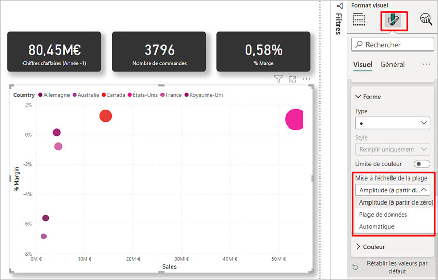This screenshot has width=438, height=280.
Task: Open the Analytics magnifier icon
Action: [x=426, y=19]
